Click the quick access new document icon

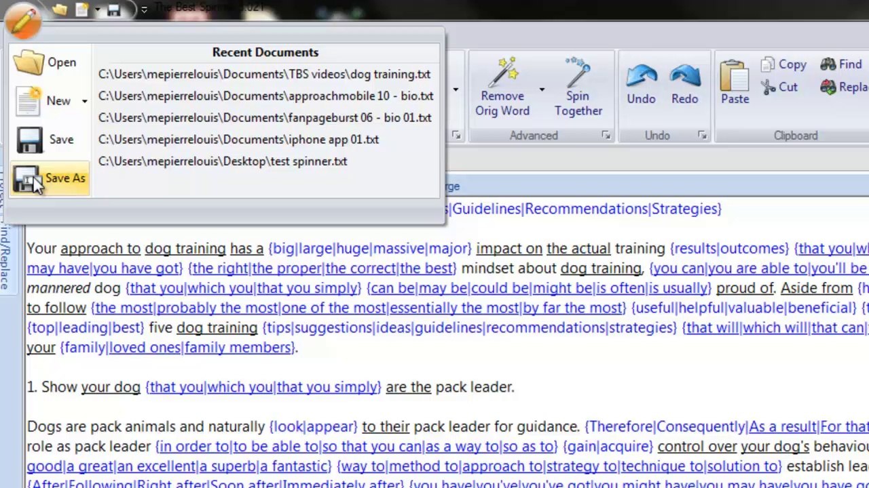[82, 9]
